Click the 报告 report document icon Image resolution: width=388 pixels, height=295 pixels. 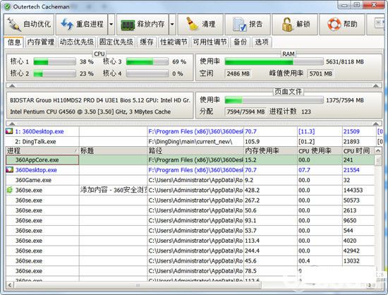coord(239,24)
